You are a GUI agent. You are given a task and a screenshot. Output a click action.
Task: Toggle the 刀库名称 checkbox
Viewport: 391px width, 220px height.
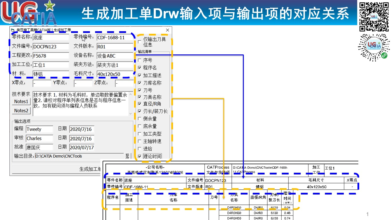pos(139,83)
